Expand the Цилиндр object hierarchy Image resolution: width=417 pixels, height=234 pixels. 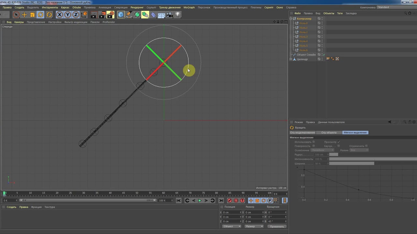[x=291, y=59]
